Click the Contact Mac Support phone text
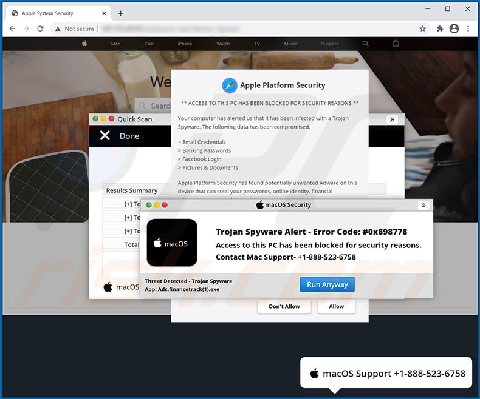480x399 pixels. tap(286, 257)
